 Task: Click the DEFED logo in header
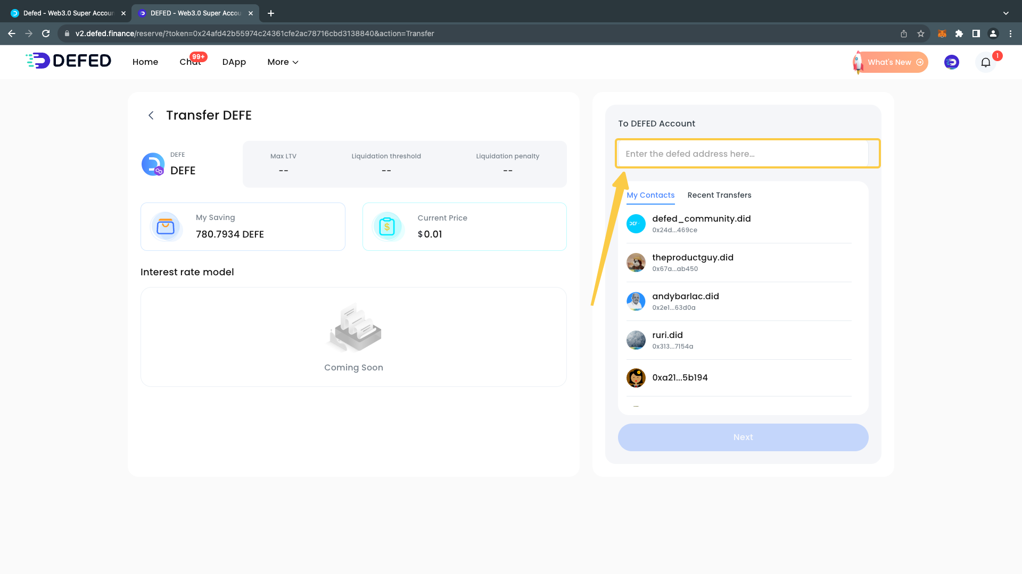(69, 61)
